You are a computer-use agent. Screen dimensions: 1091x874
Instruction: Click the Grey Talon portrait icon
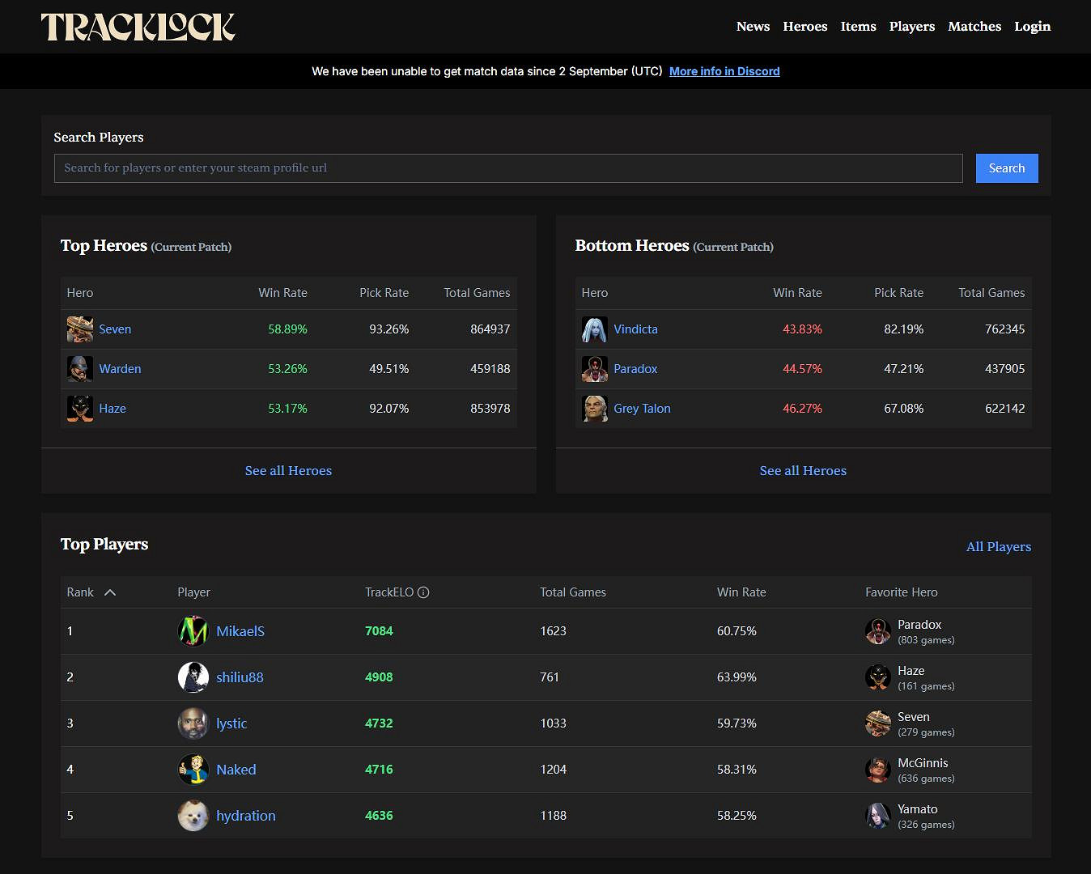click(x=594, y=409)
